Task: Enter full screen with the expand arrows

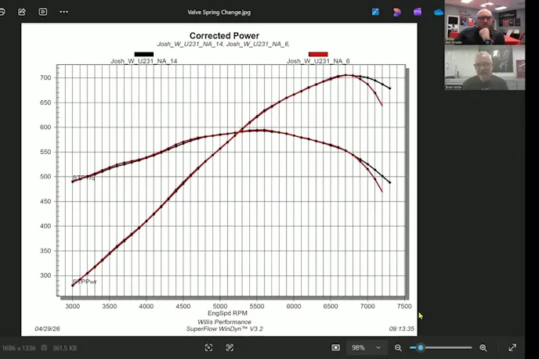Action: tap(512, 347)
